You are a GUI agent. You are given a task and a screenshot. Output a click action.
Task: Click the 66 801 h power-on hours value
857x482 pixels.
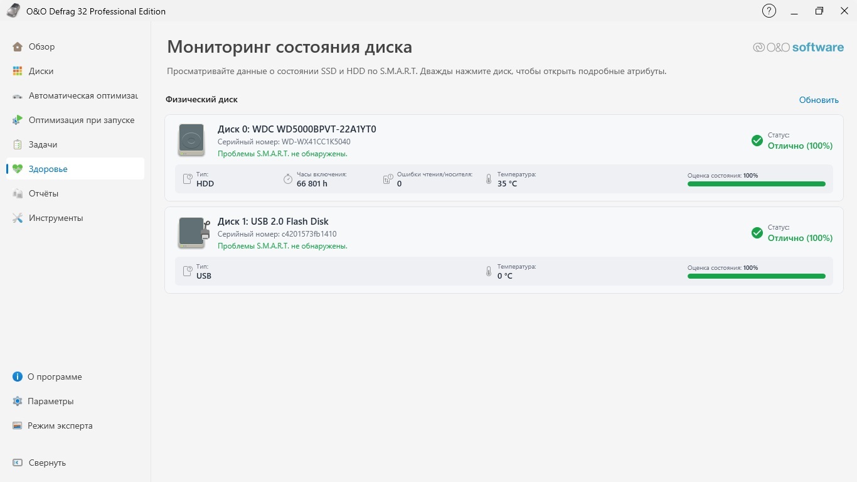tap(312, 184)
